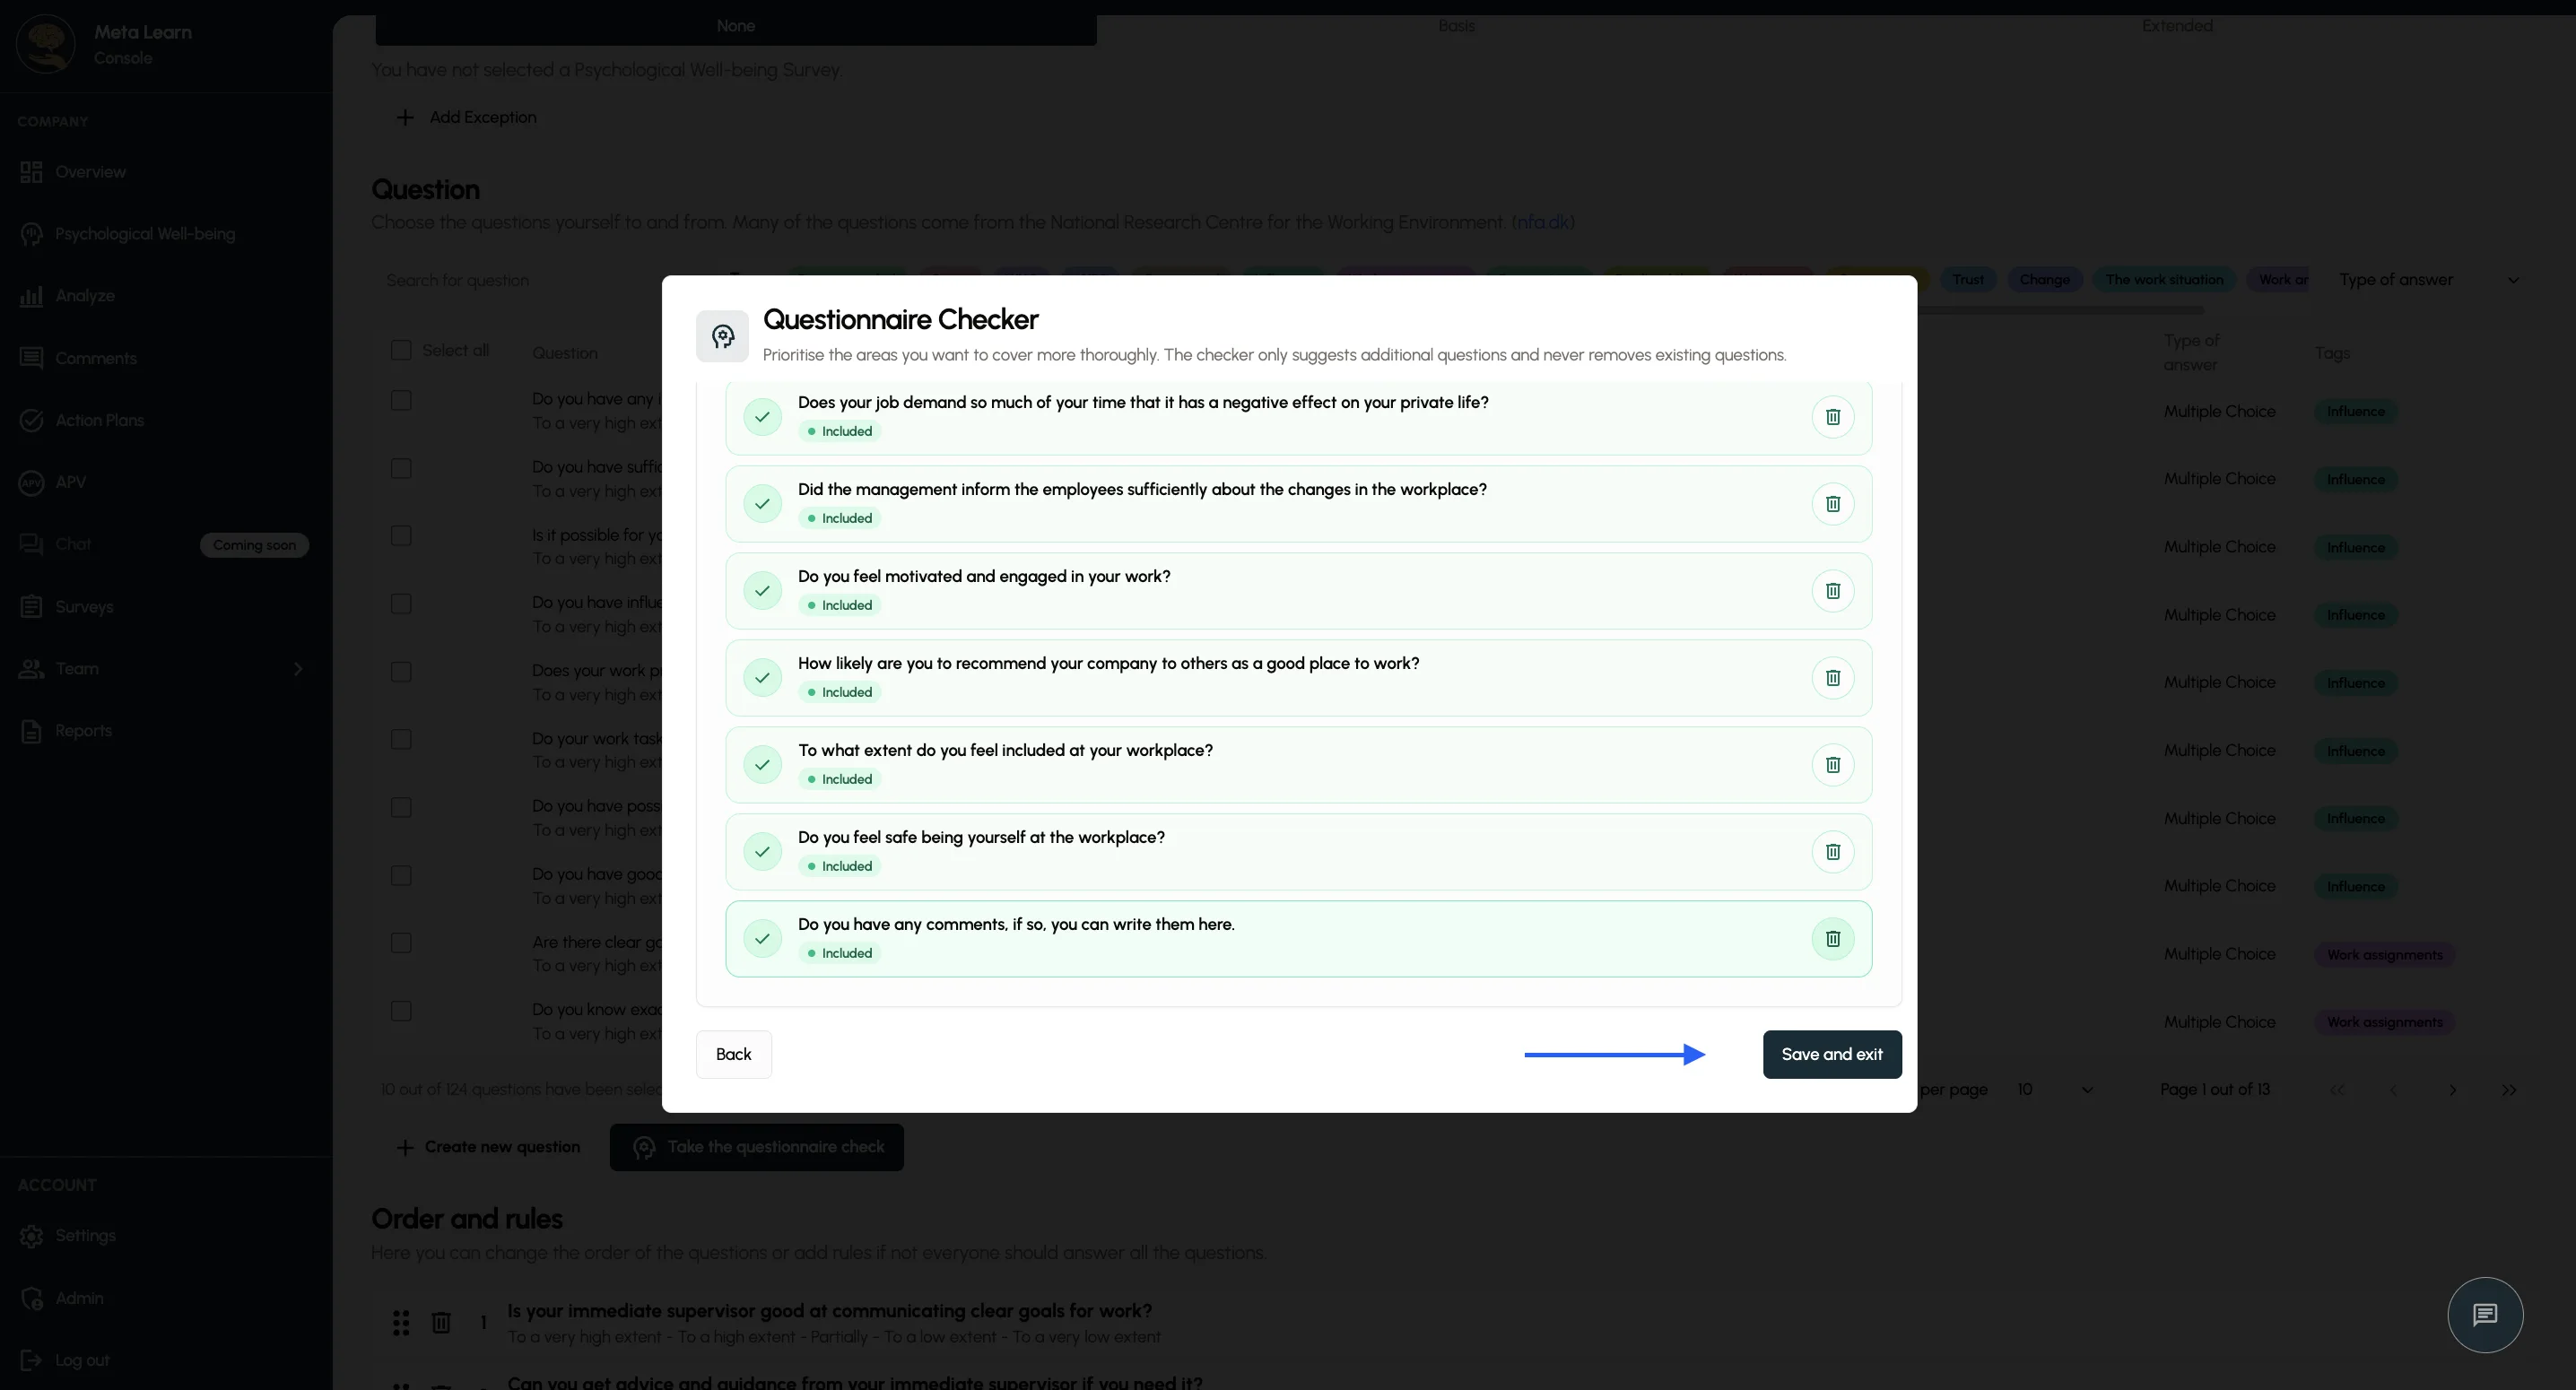Go to Admin in the sidebar
This screenshot has width=2576, height=1390.
pos(79,1298)
